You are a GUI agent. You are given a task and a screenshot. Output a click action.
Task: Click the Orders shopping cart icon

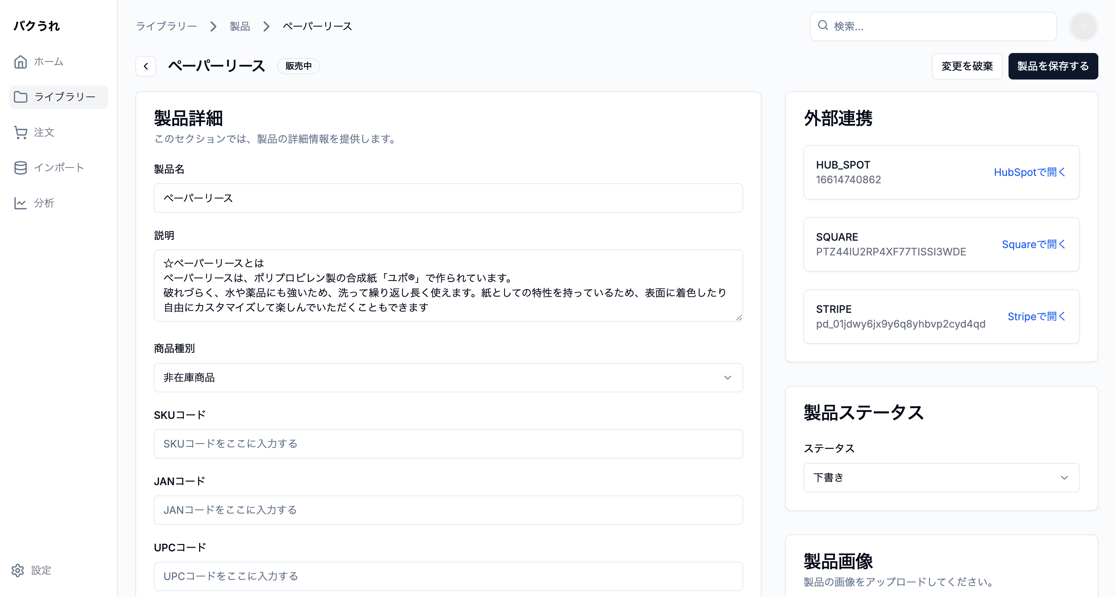coord(20,133)
